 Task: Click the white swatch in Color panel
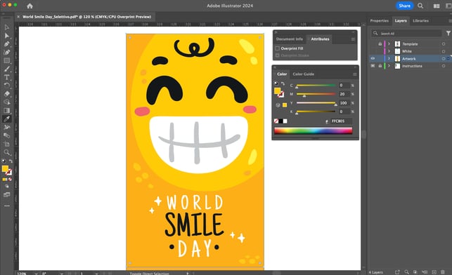click(x=285, y=121)
